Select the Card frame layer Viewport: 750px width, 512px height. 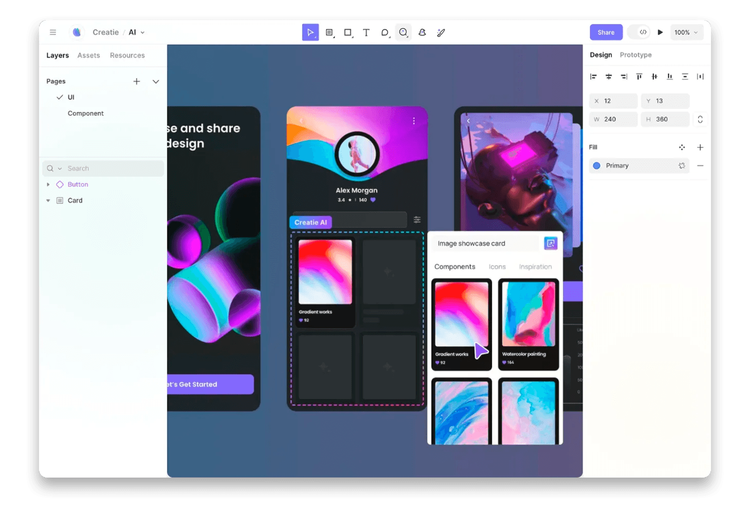pos(75,200)
